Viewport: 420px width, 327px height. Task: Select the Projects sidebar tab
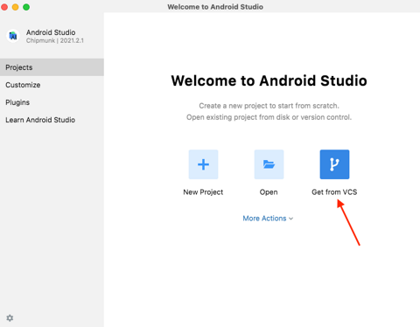click(52, 67)
